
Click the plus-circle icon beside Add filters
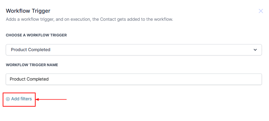coord(8,99)
